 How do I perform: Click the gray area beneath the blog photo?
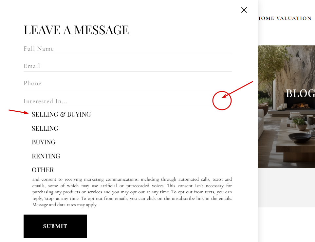click(287, 188)
